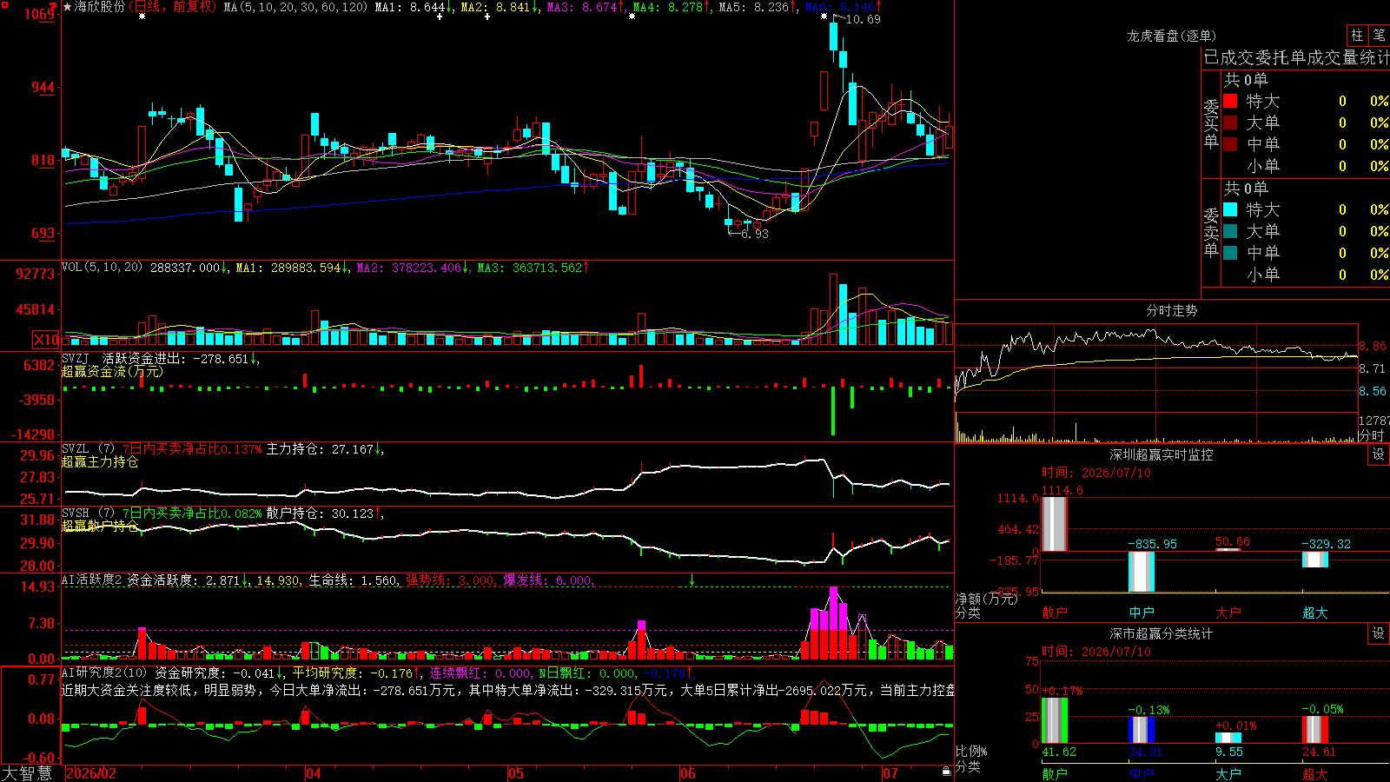The image size is (1390, 782).
Task: Click the 生命线: 1.560 label
Action: click(x=353, y=580)
